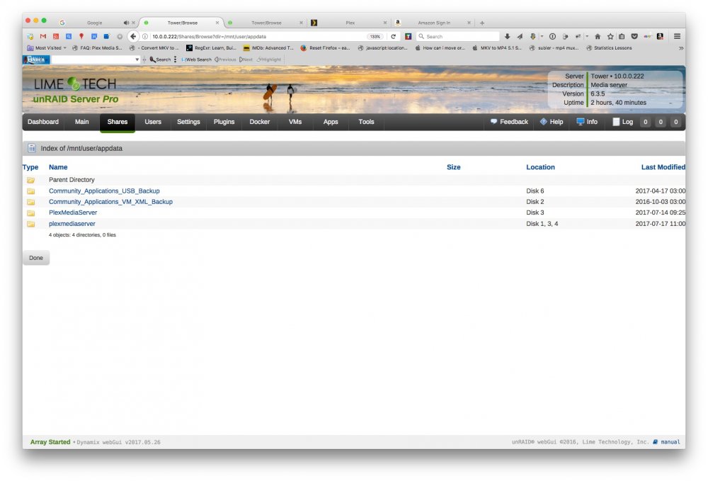
Task: Click the red map pin toolbar icon
Action: [81, 37]
